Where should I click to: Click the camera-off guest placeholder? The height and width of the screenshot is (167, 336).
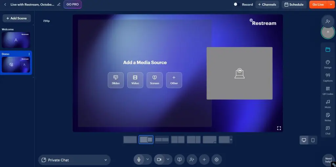(x=240, y=73)
